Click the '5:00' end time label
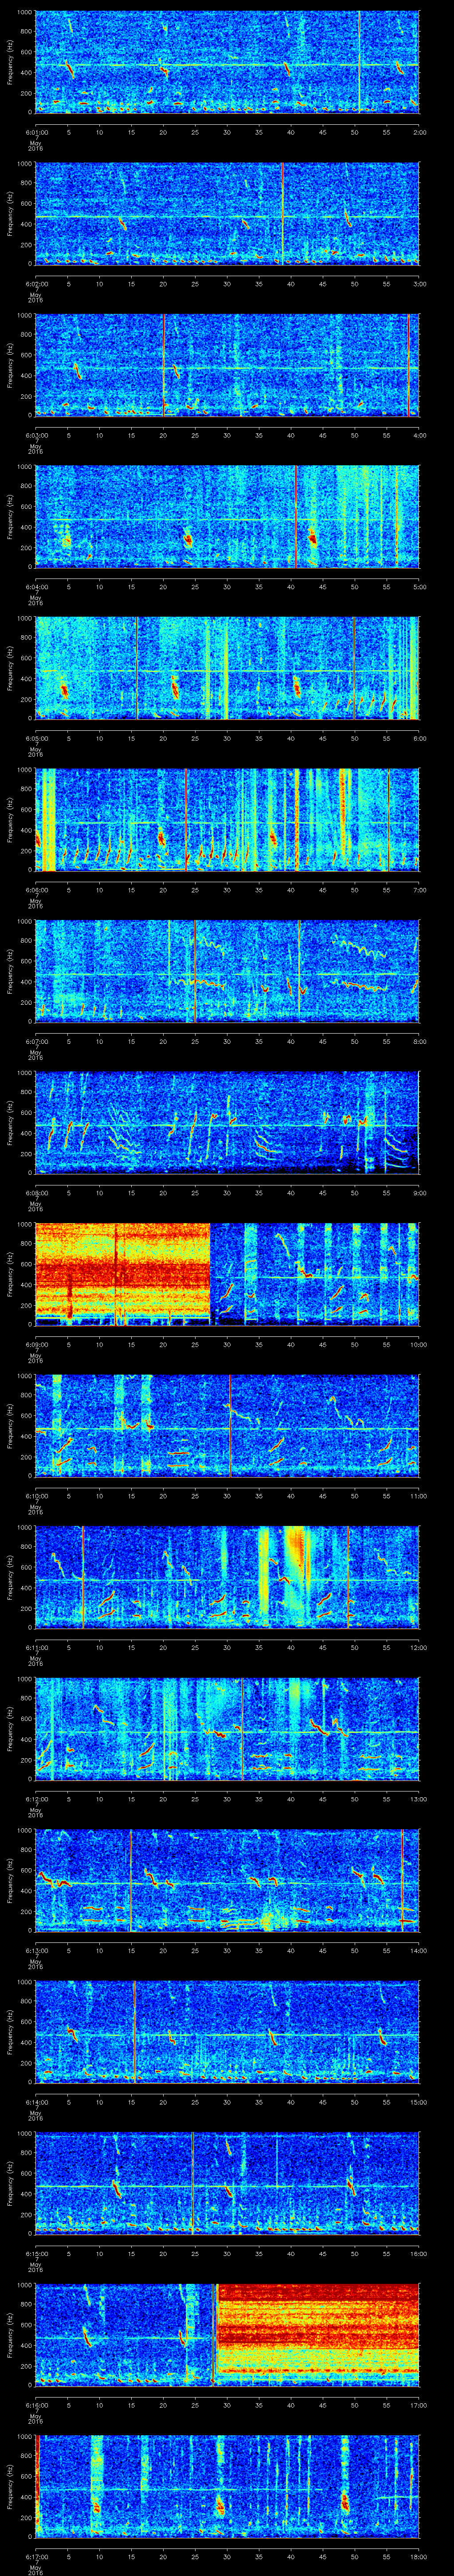Image resolution: width=454 pixels, height=2576 pixels. pyautogui.click(x=420, y=586)
